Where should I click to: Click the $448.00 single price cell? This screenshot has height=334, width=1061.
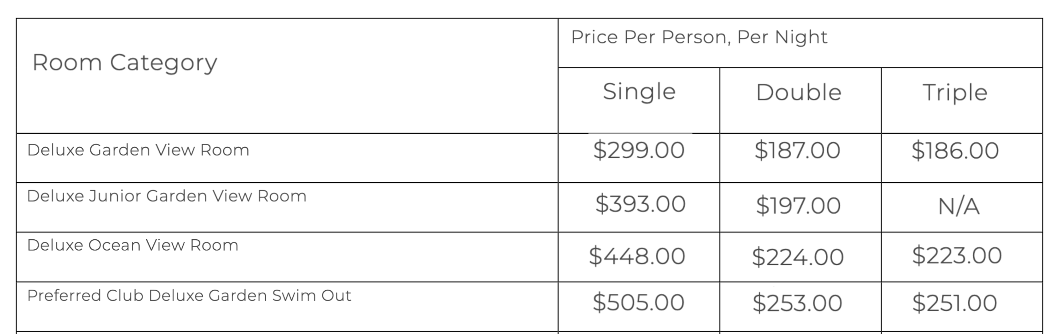pos(639,257)
